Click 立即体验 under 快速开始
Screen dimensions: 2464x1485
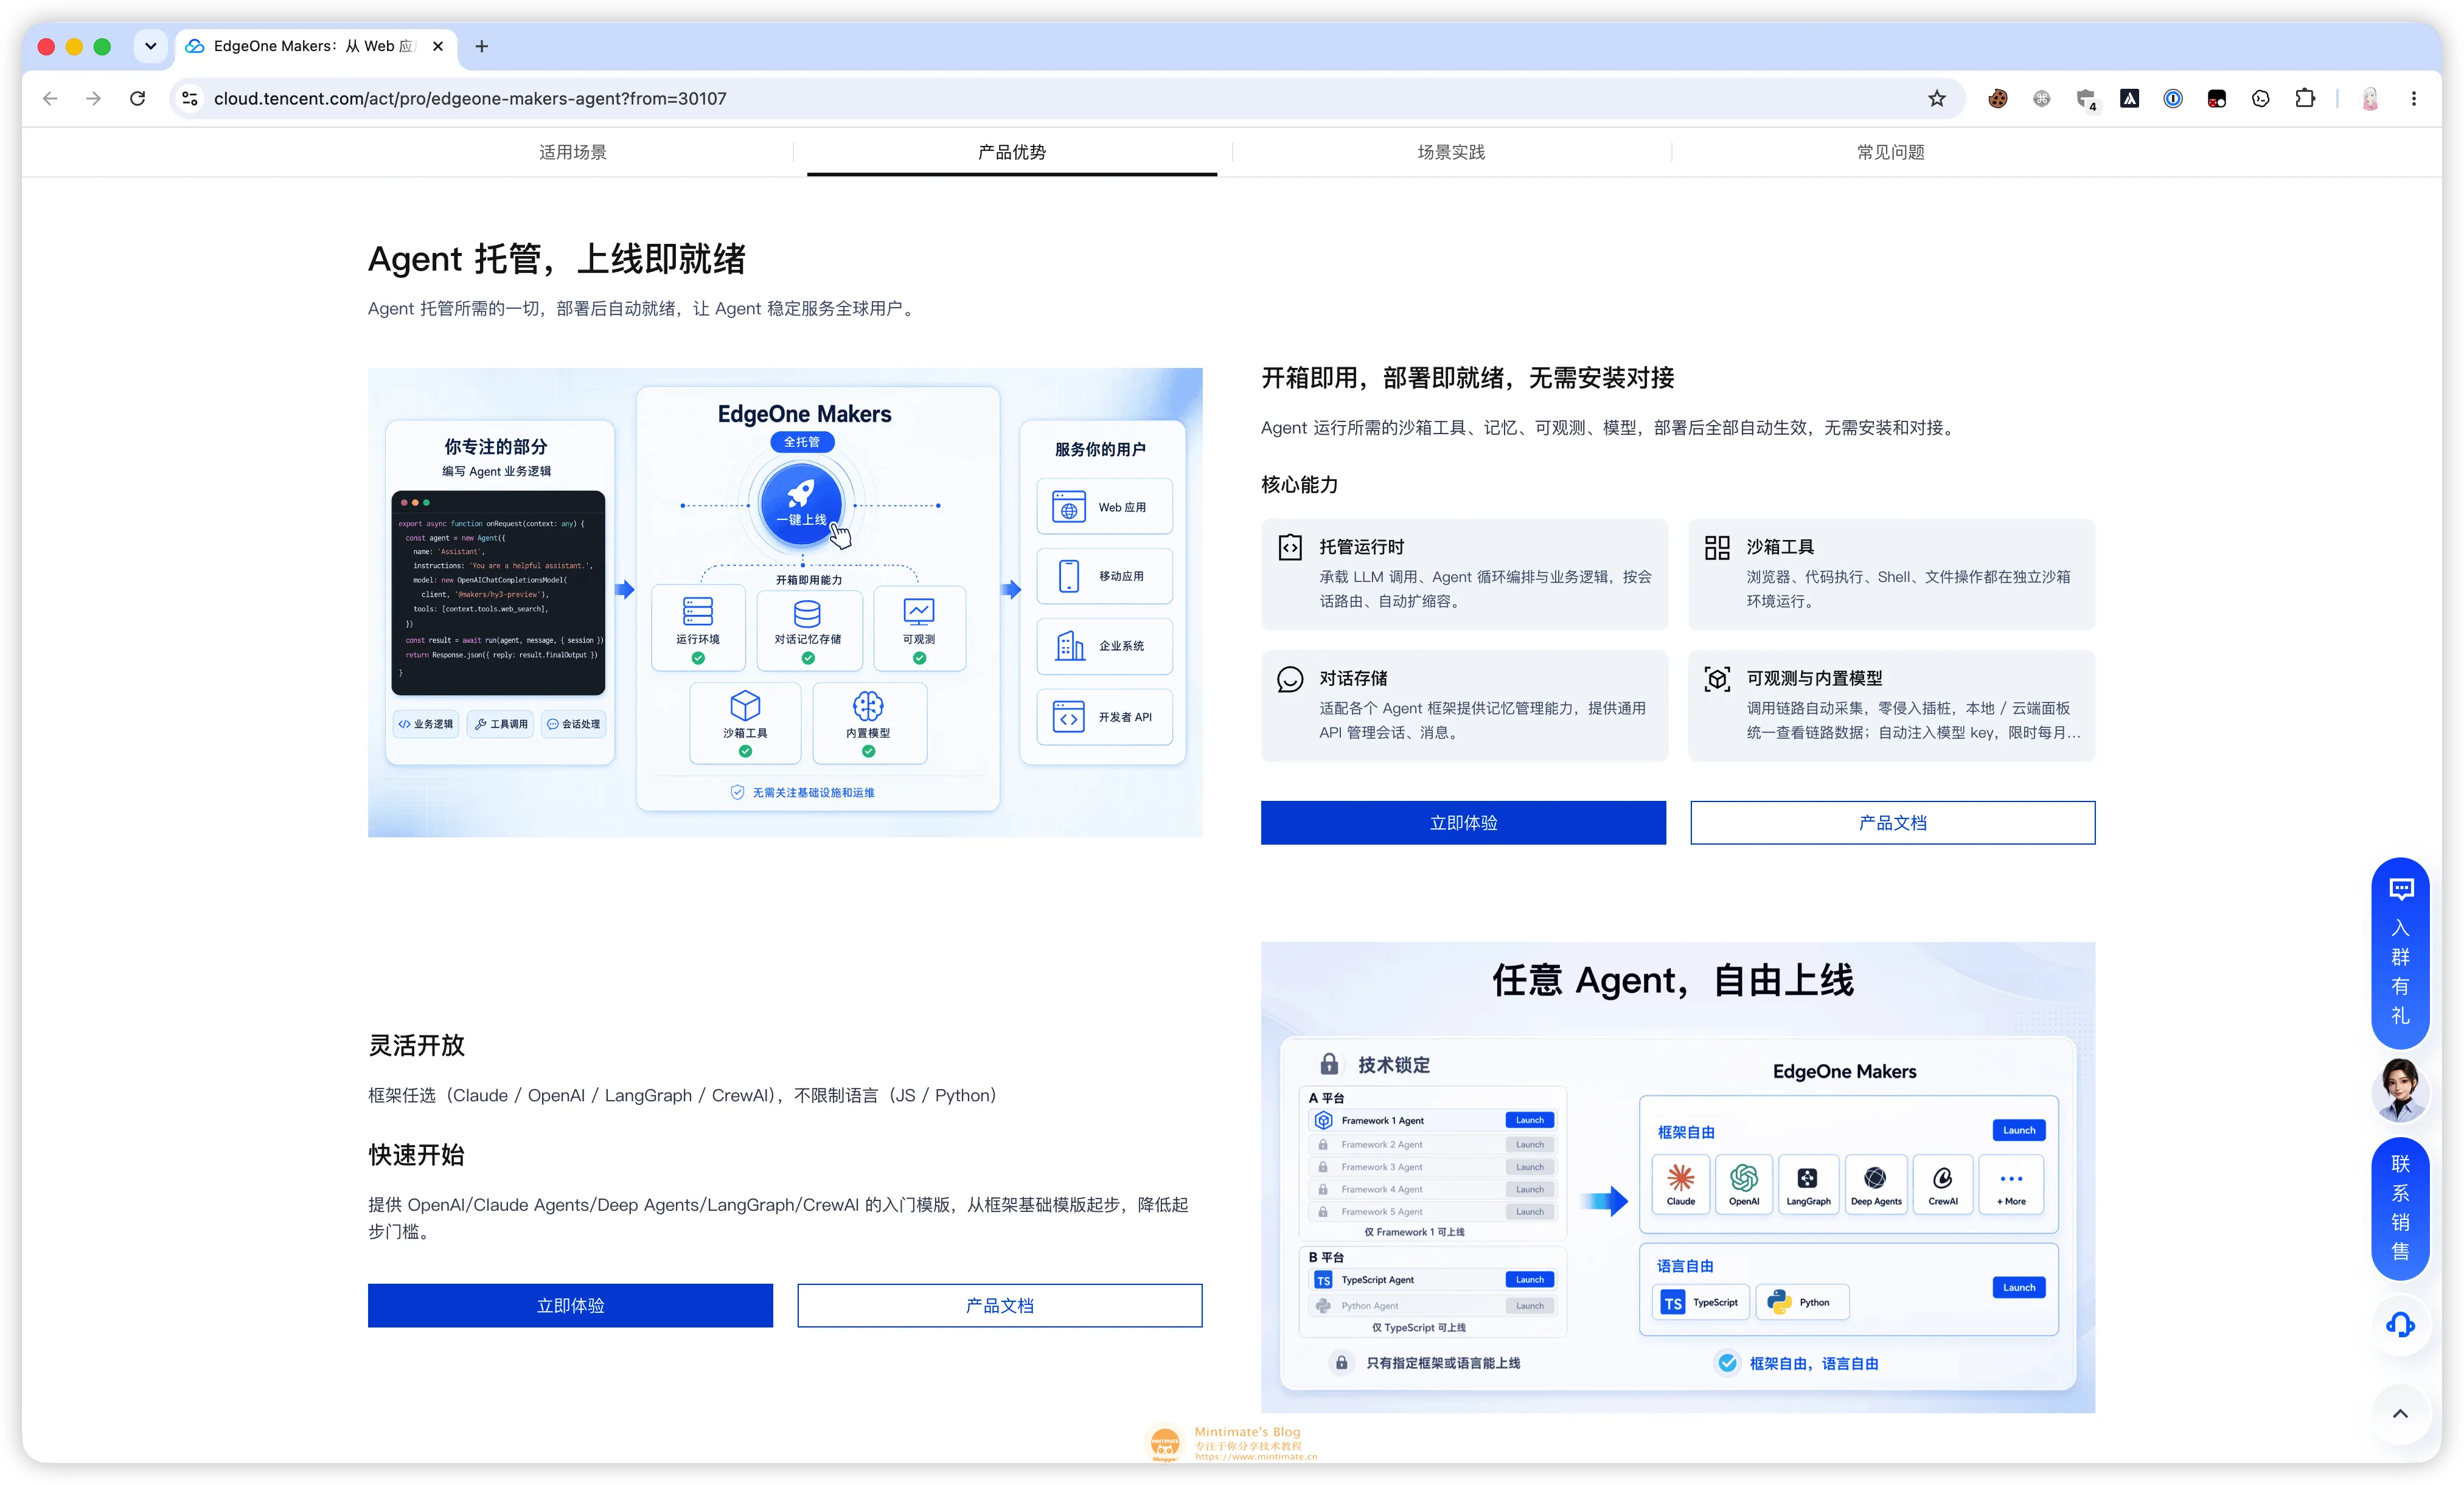[570, 1305]
